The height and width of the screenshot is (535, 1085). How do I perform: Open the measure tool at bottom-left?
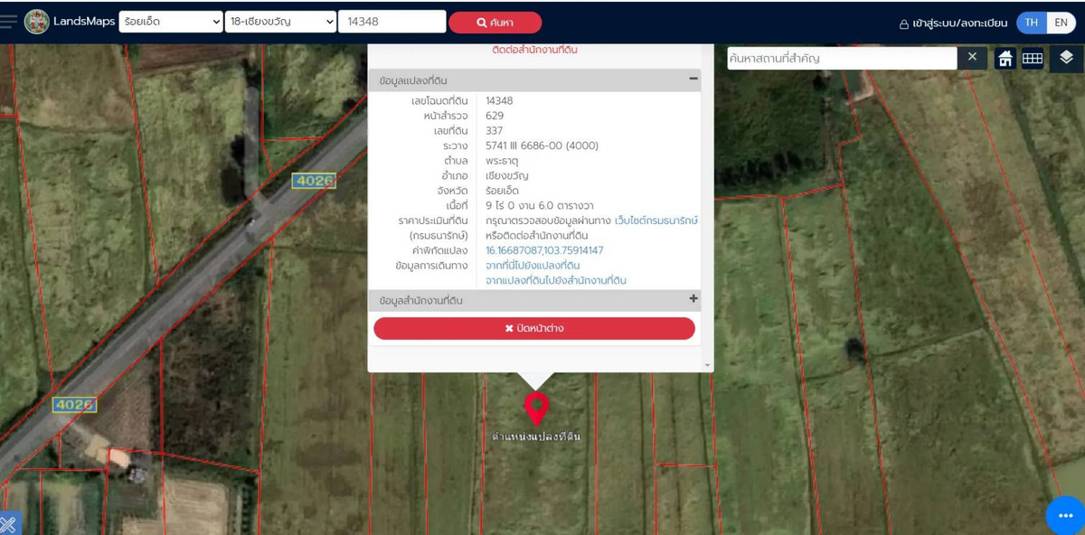pyautogui.click(x=8, y=524)
